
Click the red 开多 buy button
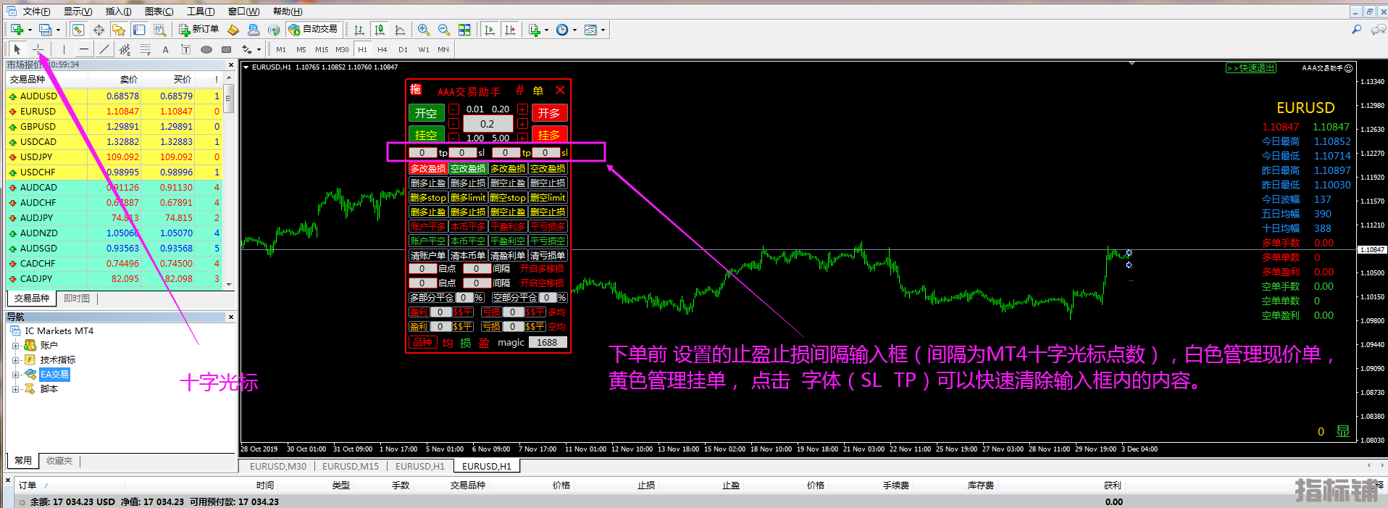549,113
